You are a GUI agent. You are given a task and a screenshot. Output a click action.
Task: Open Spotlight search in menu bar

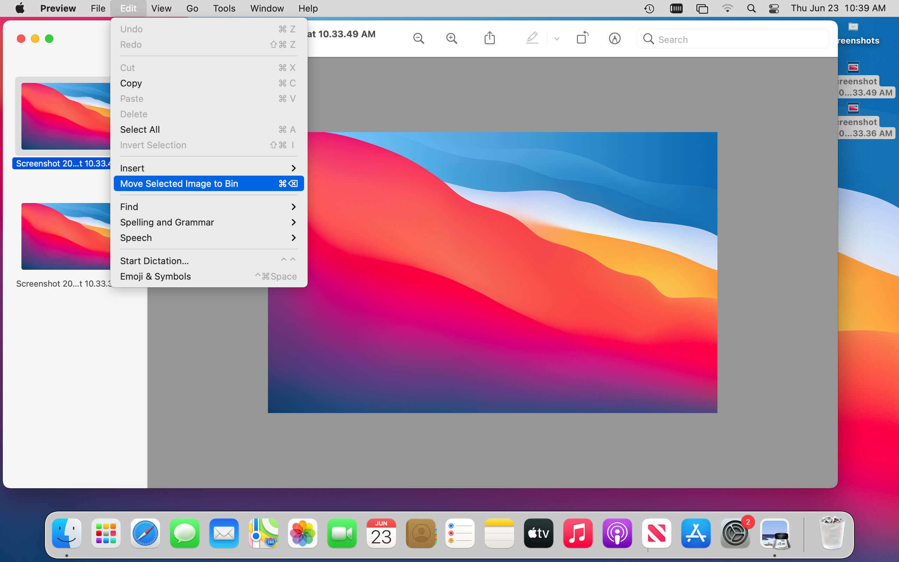[751, 8]
